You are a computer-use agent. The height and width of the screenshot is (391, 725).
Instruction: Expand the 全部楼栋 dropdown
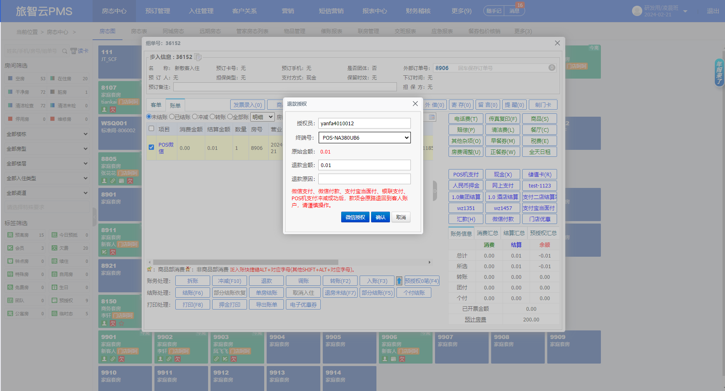coord(47,134)
